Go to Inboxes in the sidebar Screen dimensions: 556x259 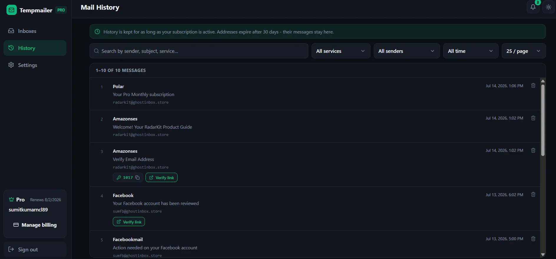click(x=35, y=31)
